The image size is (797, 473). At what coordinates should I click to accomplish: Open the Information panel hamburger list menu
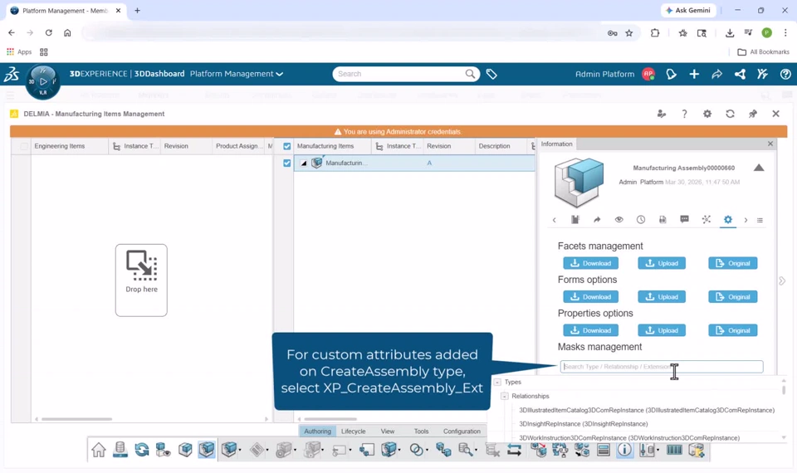tap(760, 220)
